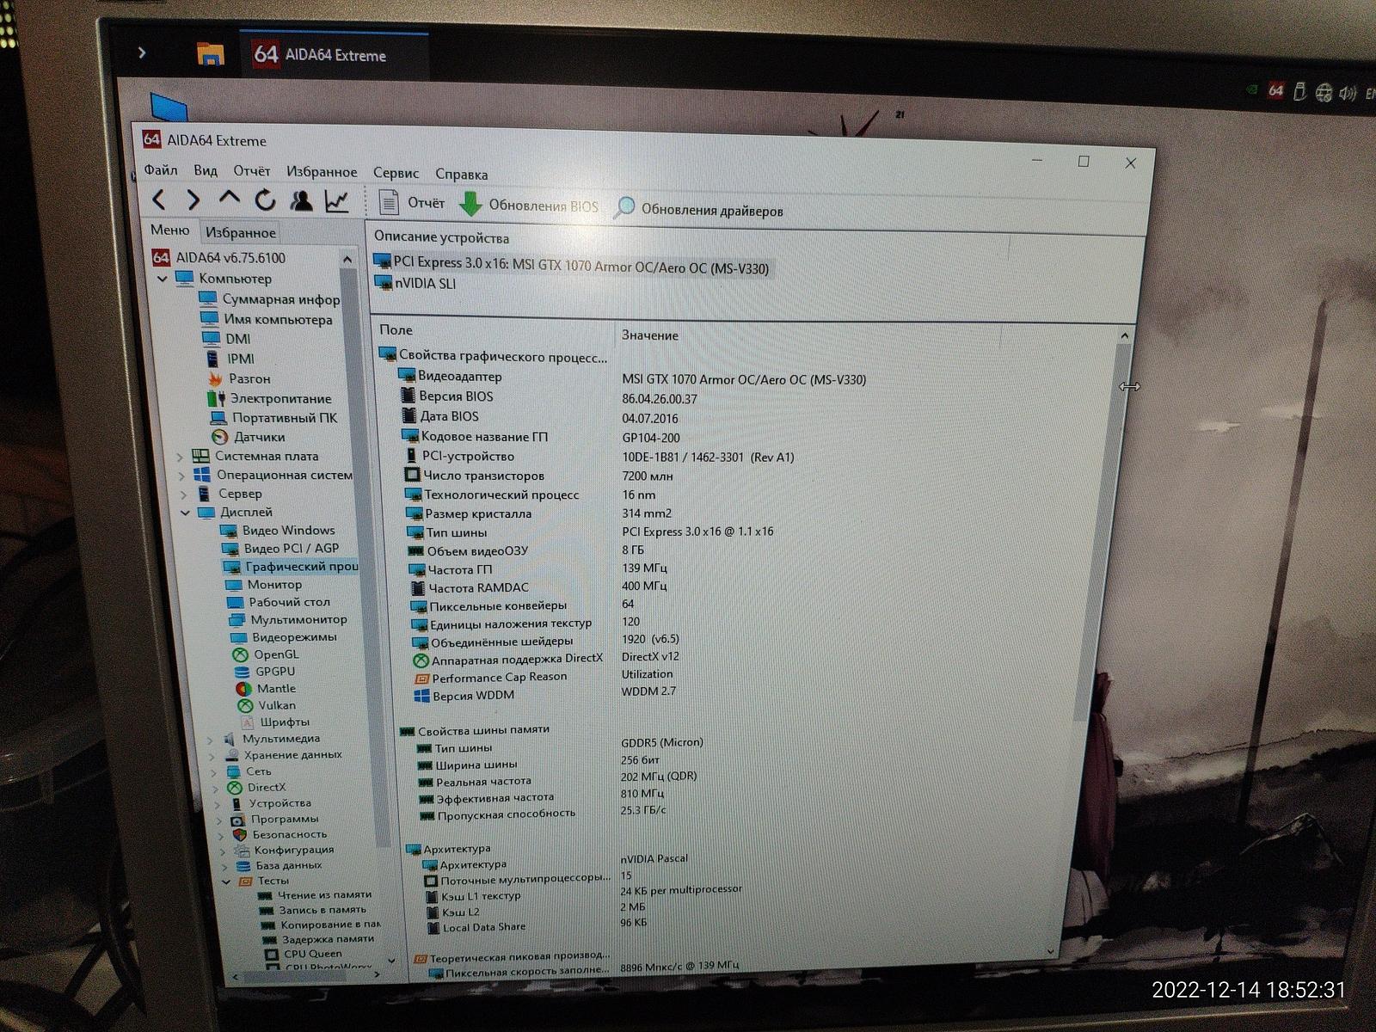Go up one level with Up arrow
Viewport: 1376px width, 1032px height.
click(x=229, y=199)
